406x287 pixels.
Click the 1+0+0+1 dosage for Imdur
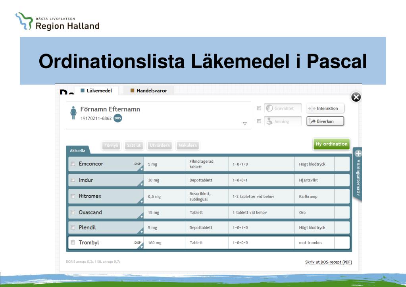240,180
